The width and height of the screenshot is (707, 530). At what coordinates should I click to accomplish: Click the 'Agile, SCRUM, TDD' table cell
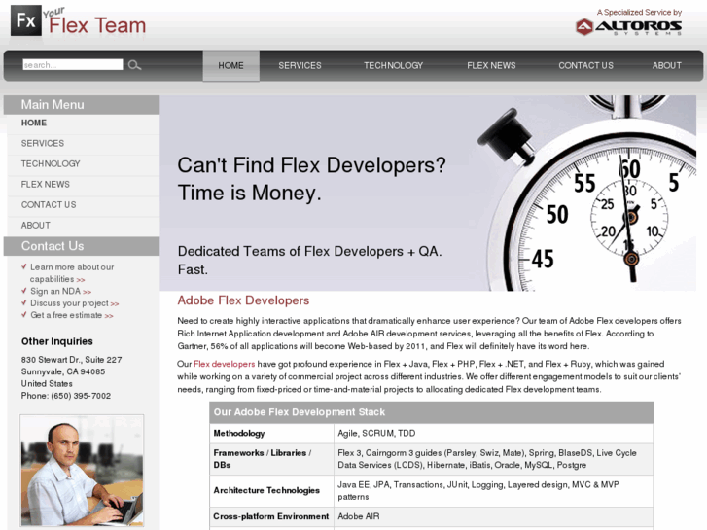[x=494, y=434]
